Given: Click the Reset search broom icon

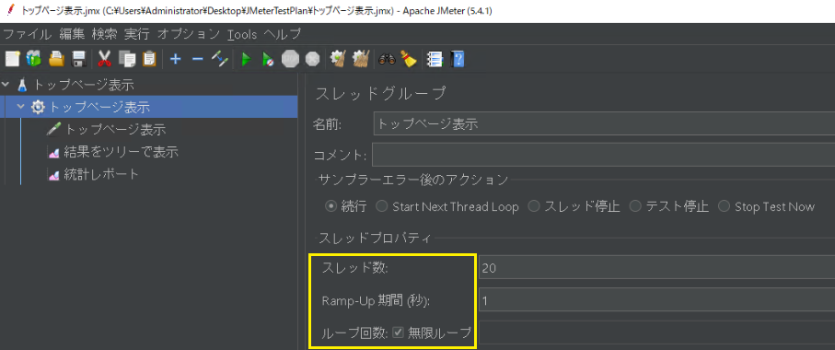Looking at the screenshot, I should (409, 59).
